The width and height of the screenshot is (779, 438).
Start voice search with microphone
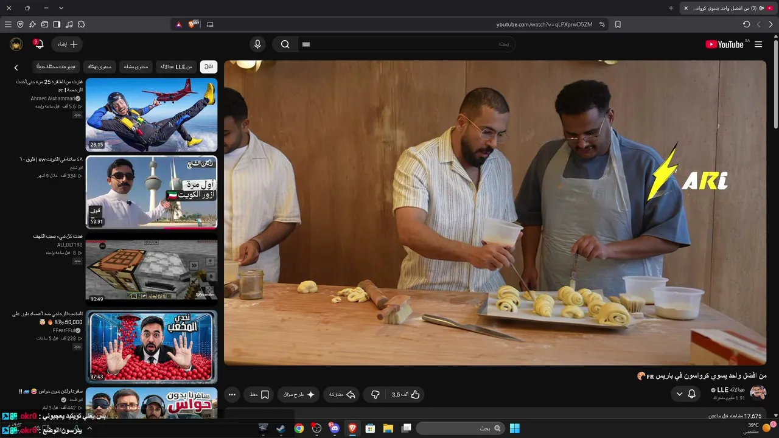click(257, 44)
